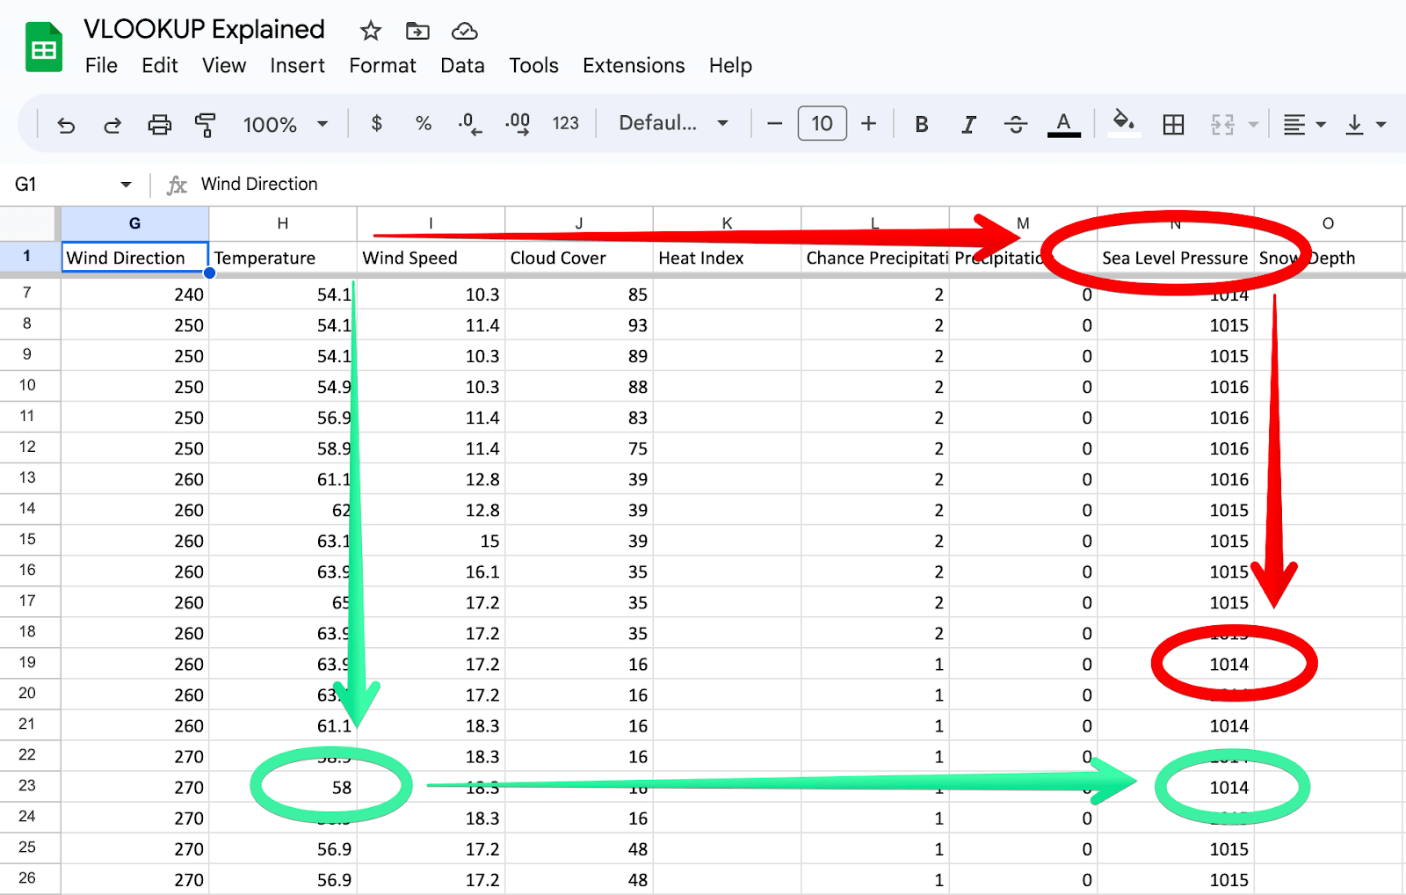Open more formats 123 button

[565, 124]
